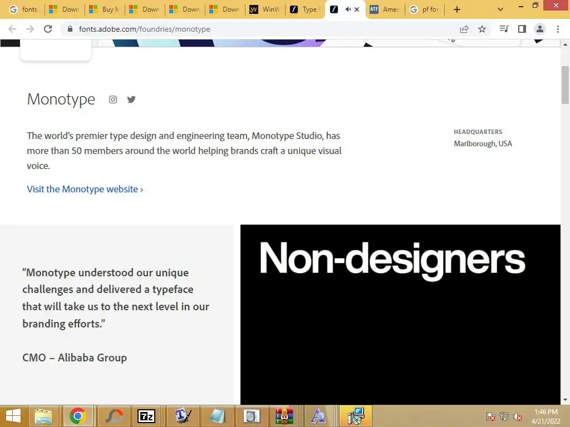Switch to the ATF "Amer" tab
Screen dimensions: 570x427
[385, 9]
